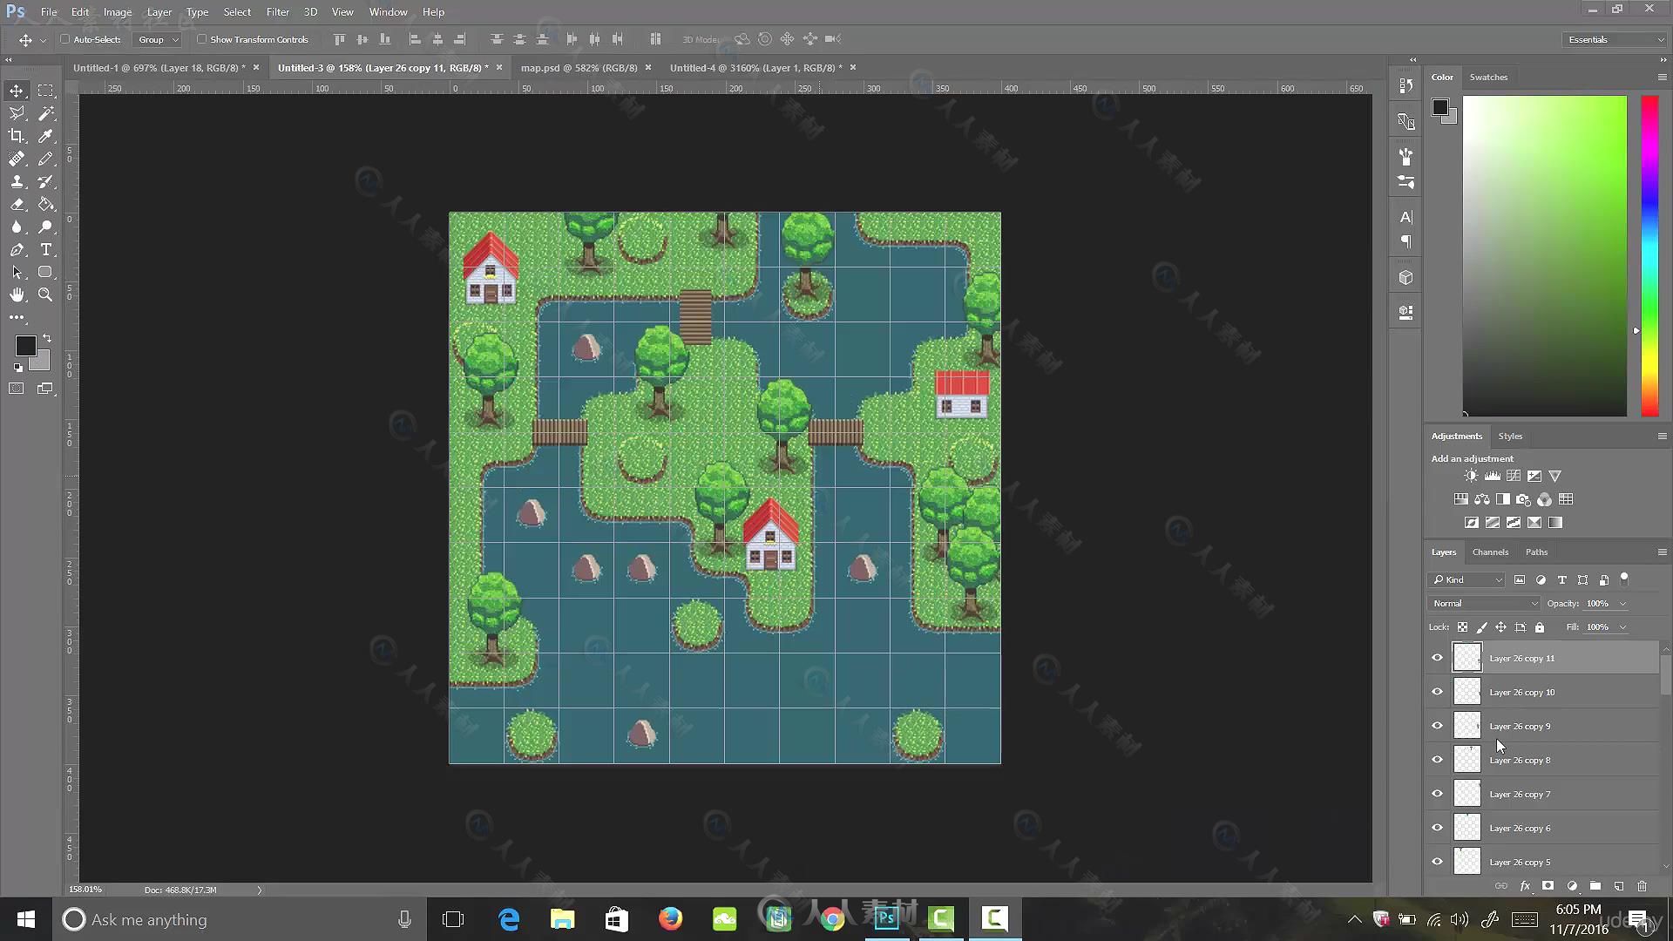Select the Magic Wand tool

pyautogui.click(x=46, y=113)
